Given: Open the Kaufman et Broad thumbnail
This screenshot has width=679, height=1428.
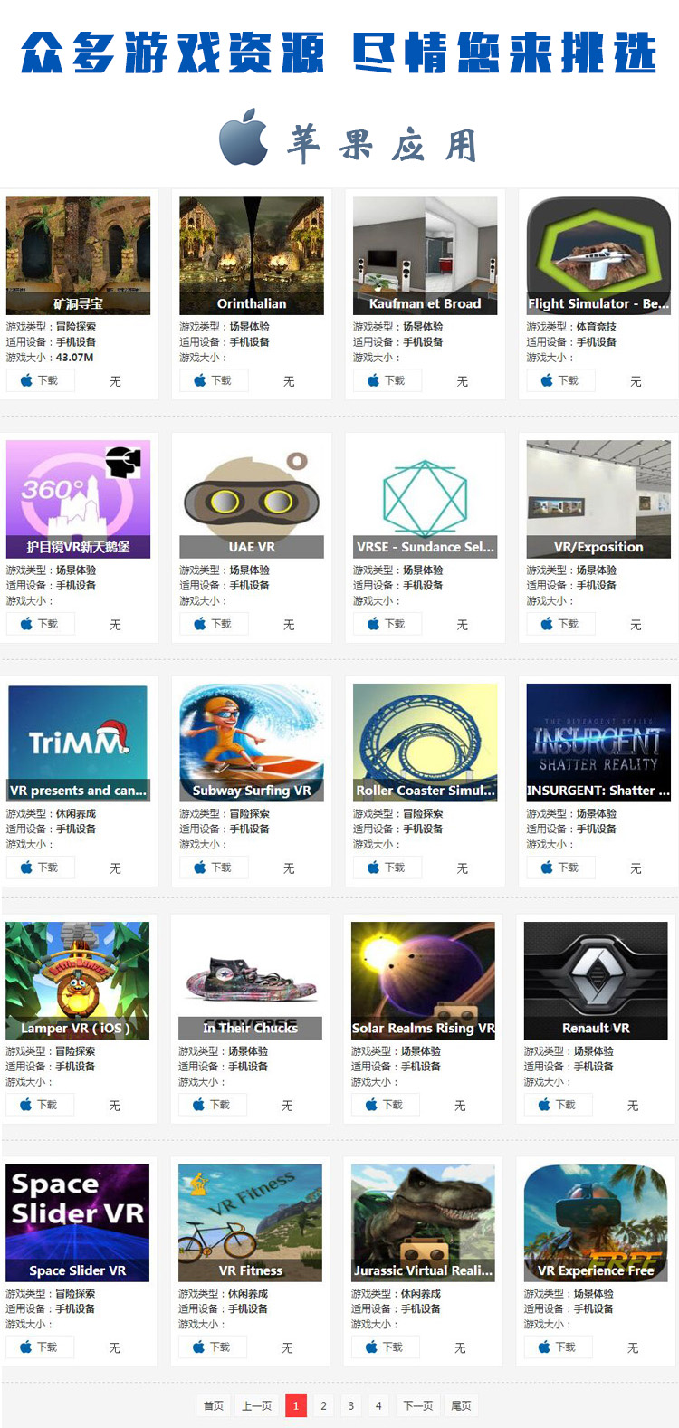Looking at the screenshot, I should click(x=425, y=255).
